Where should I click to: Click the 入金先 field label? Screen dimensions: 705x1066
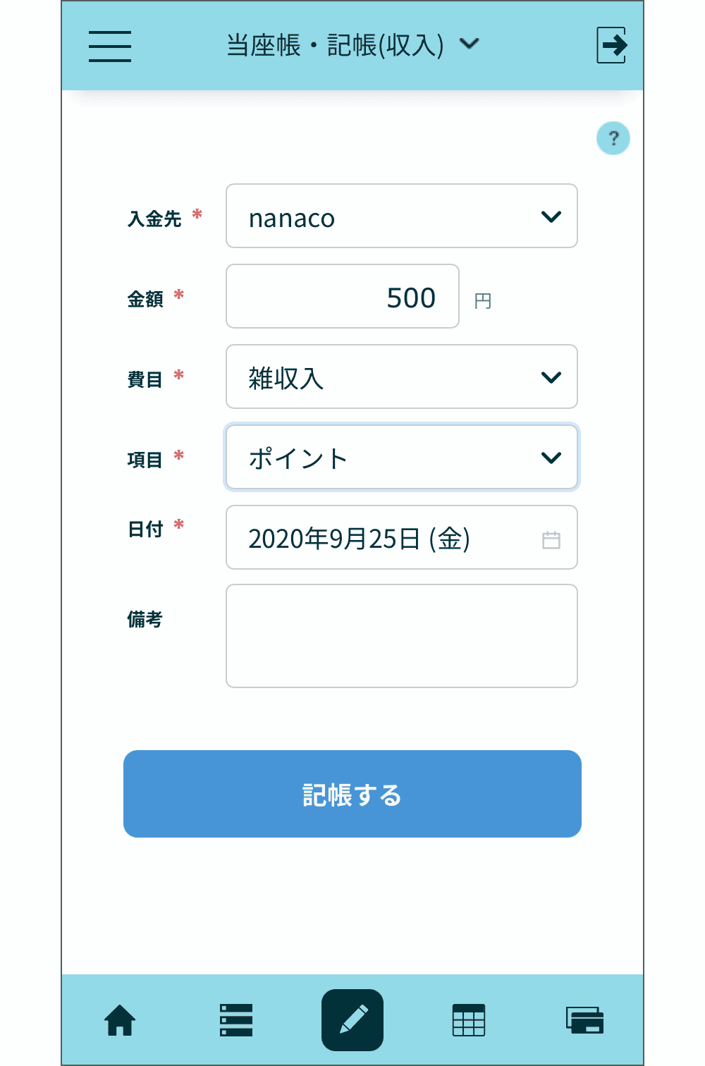tap(154, 219)
